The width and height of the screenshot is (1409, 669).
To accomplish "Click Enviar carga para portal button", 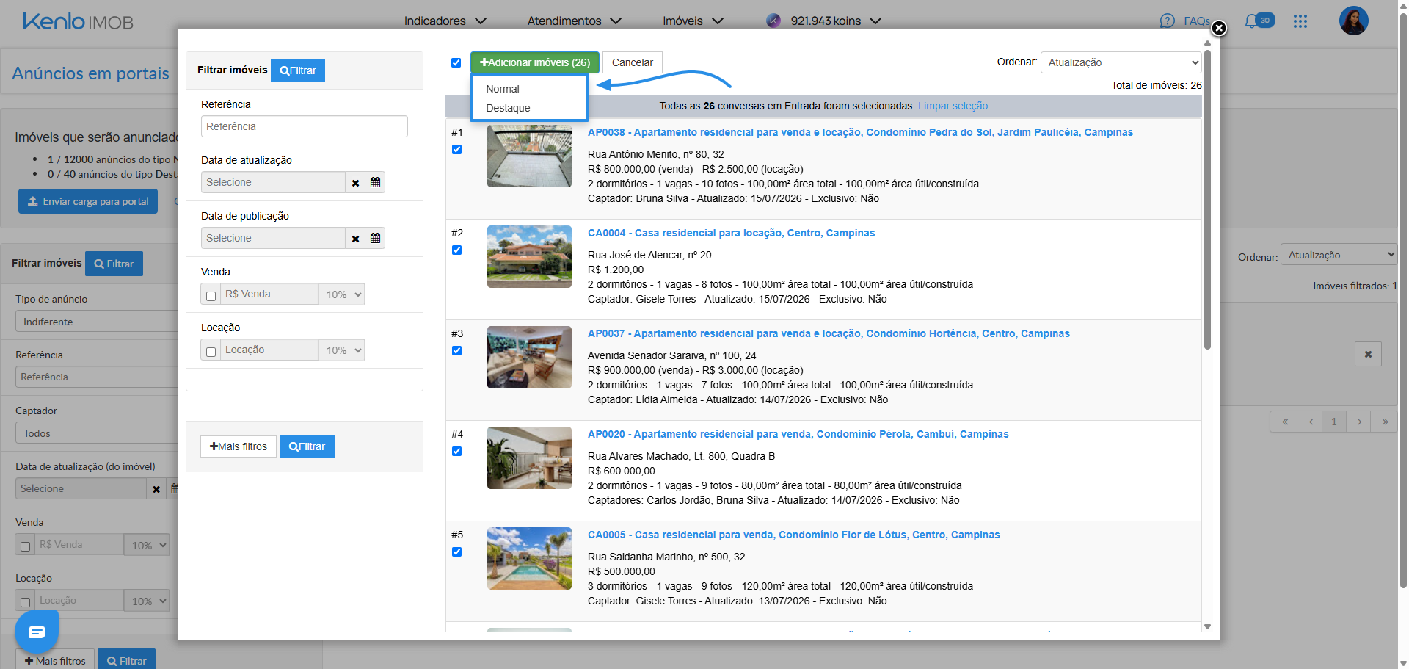I will pyautogui.click(x=88, y=201).
